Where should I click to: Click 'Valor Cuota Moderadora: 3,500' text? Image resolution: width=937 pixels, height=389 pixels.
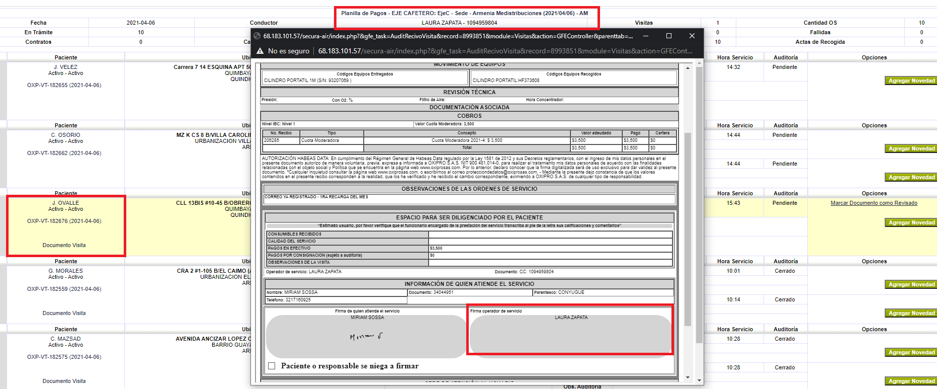pyautogui.click(x=444, y=124)
